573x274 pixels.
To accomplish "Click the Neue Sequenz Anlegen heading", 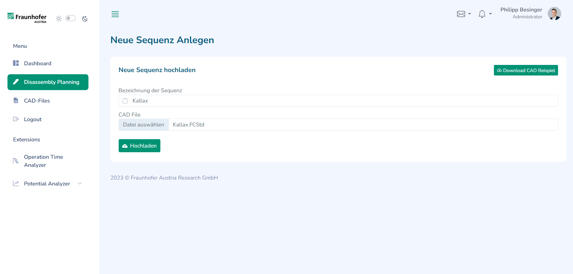I will (x=162, y=40).
